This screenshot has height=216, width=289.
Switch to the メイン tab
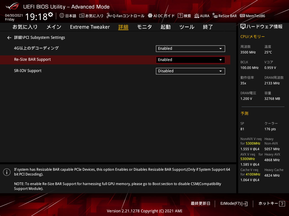tap(54, 27)
